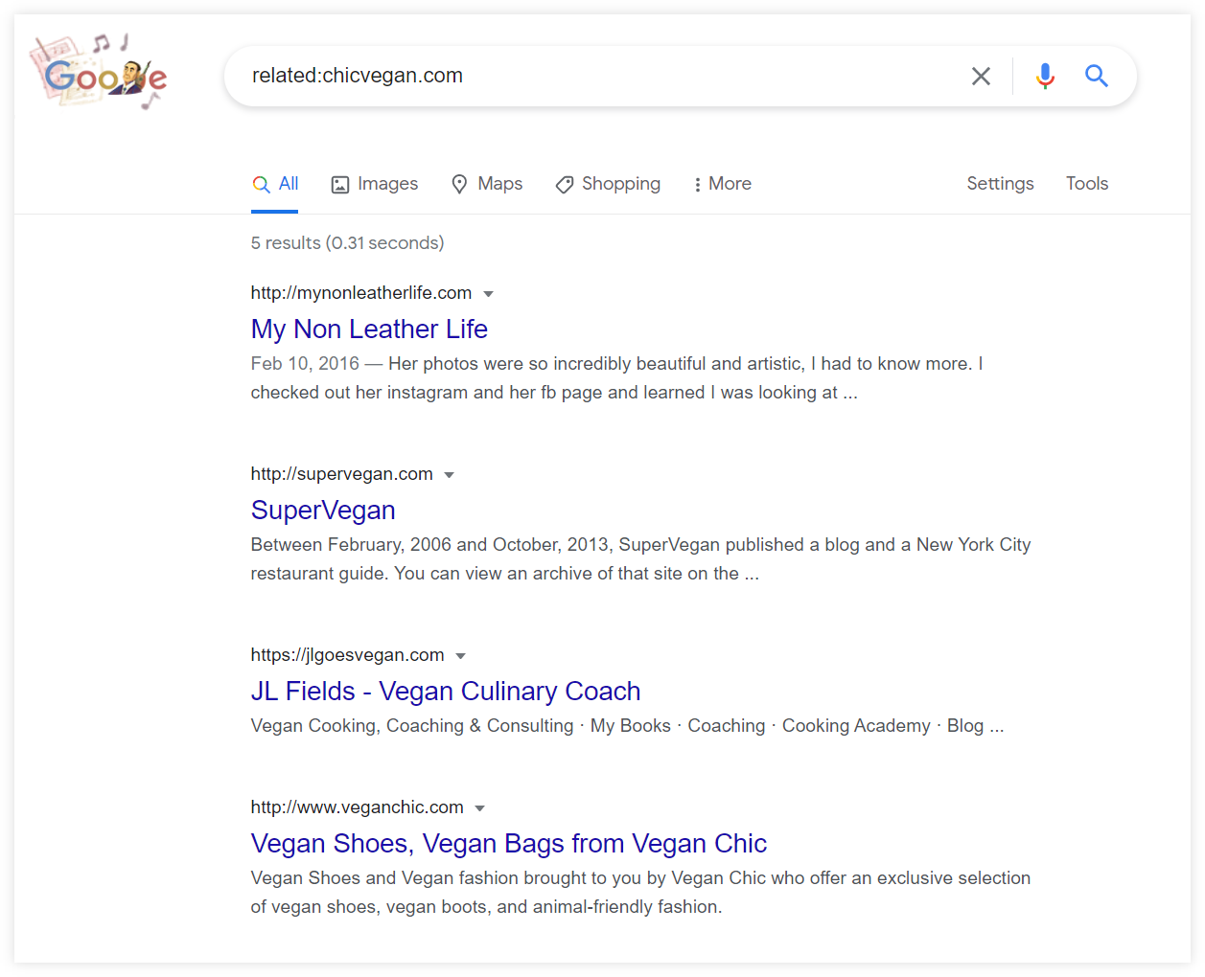Expand dropdown arrow next to supervegan.com
Image resolution: width=1205 pixels, height=977 pixels.
pyautogui.click(x=449, y=475)
